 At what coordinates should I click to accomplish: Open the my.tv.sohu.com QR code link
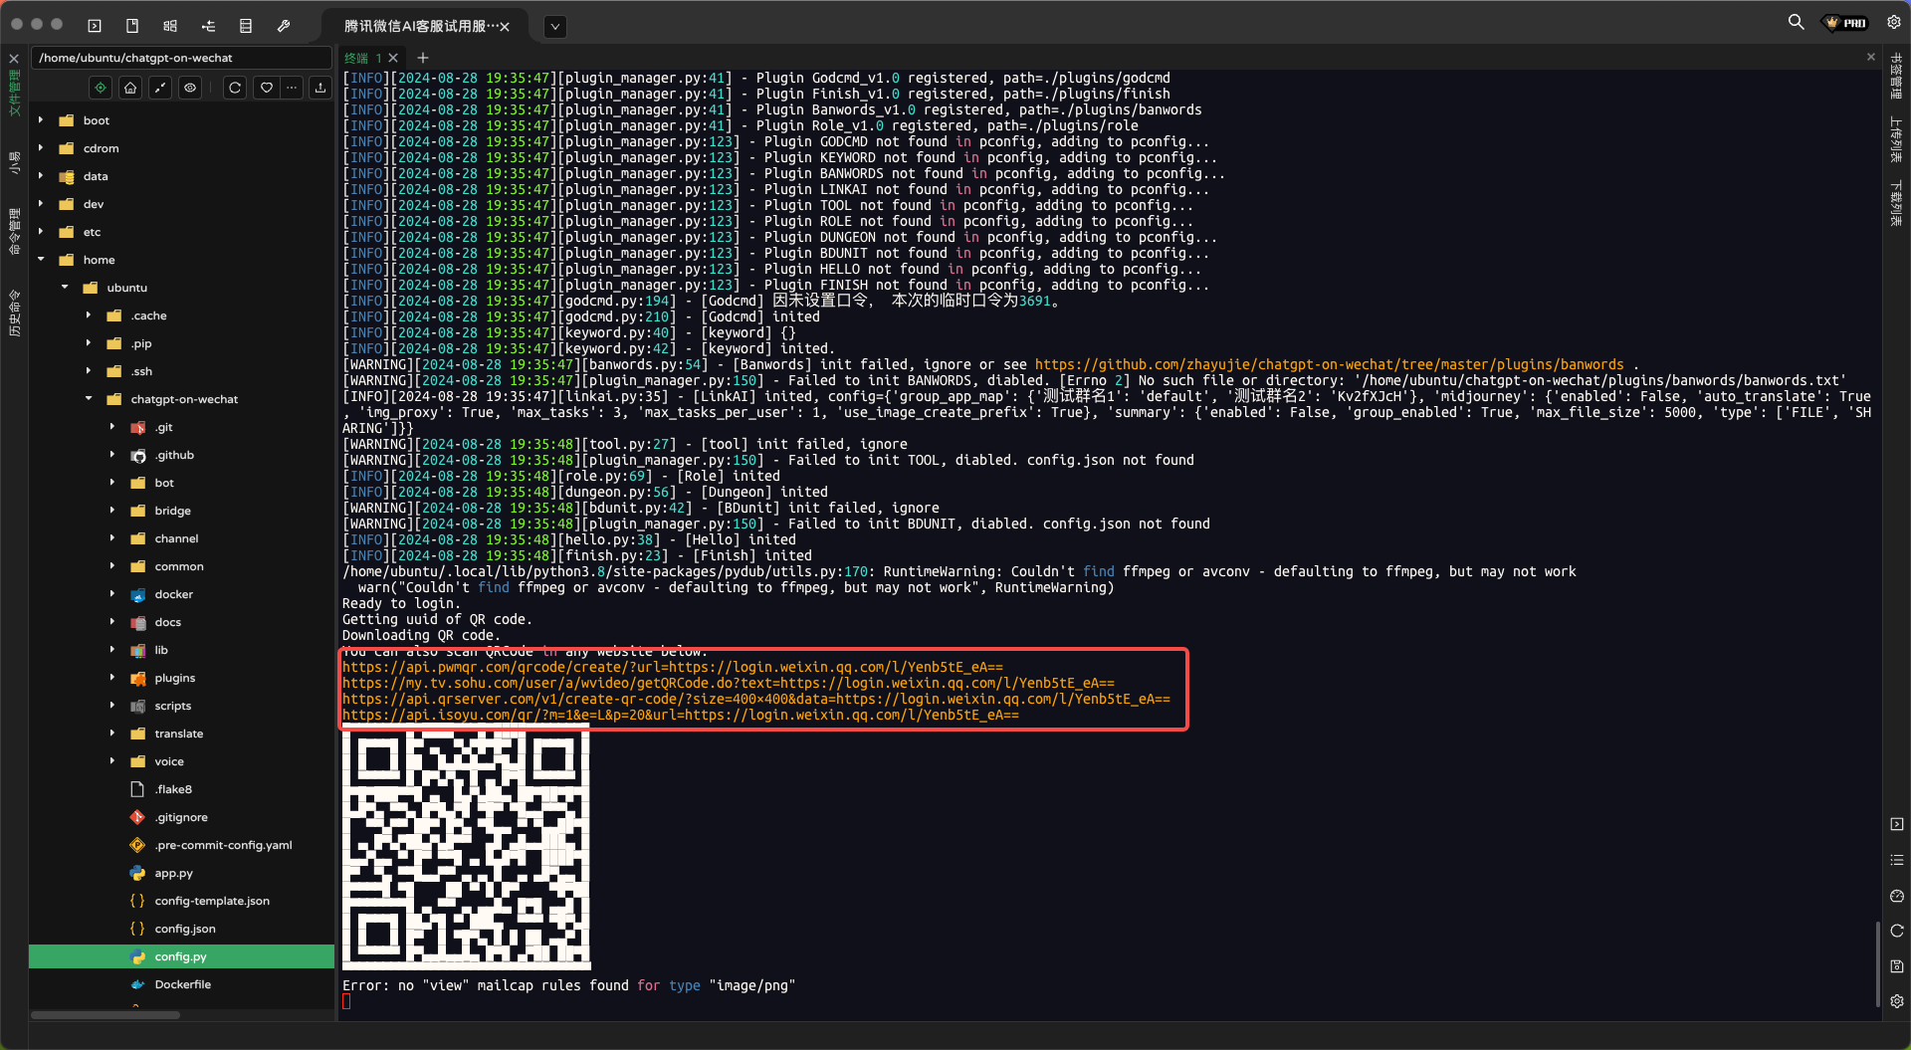coord(729,683)
